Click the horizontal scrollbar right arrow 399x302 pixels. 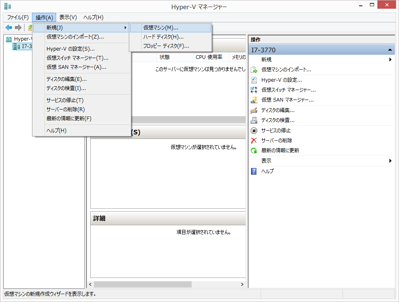point(242,285)
